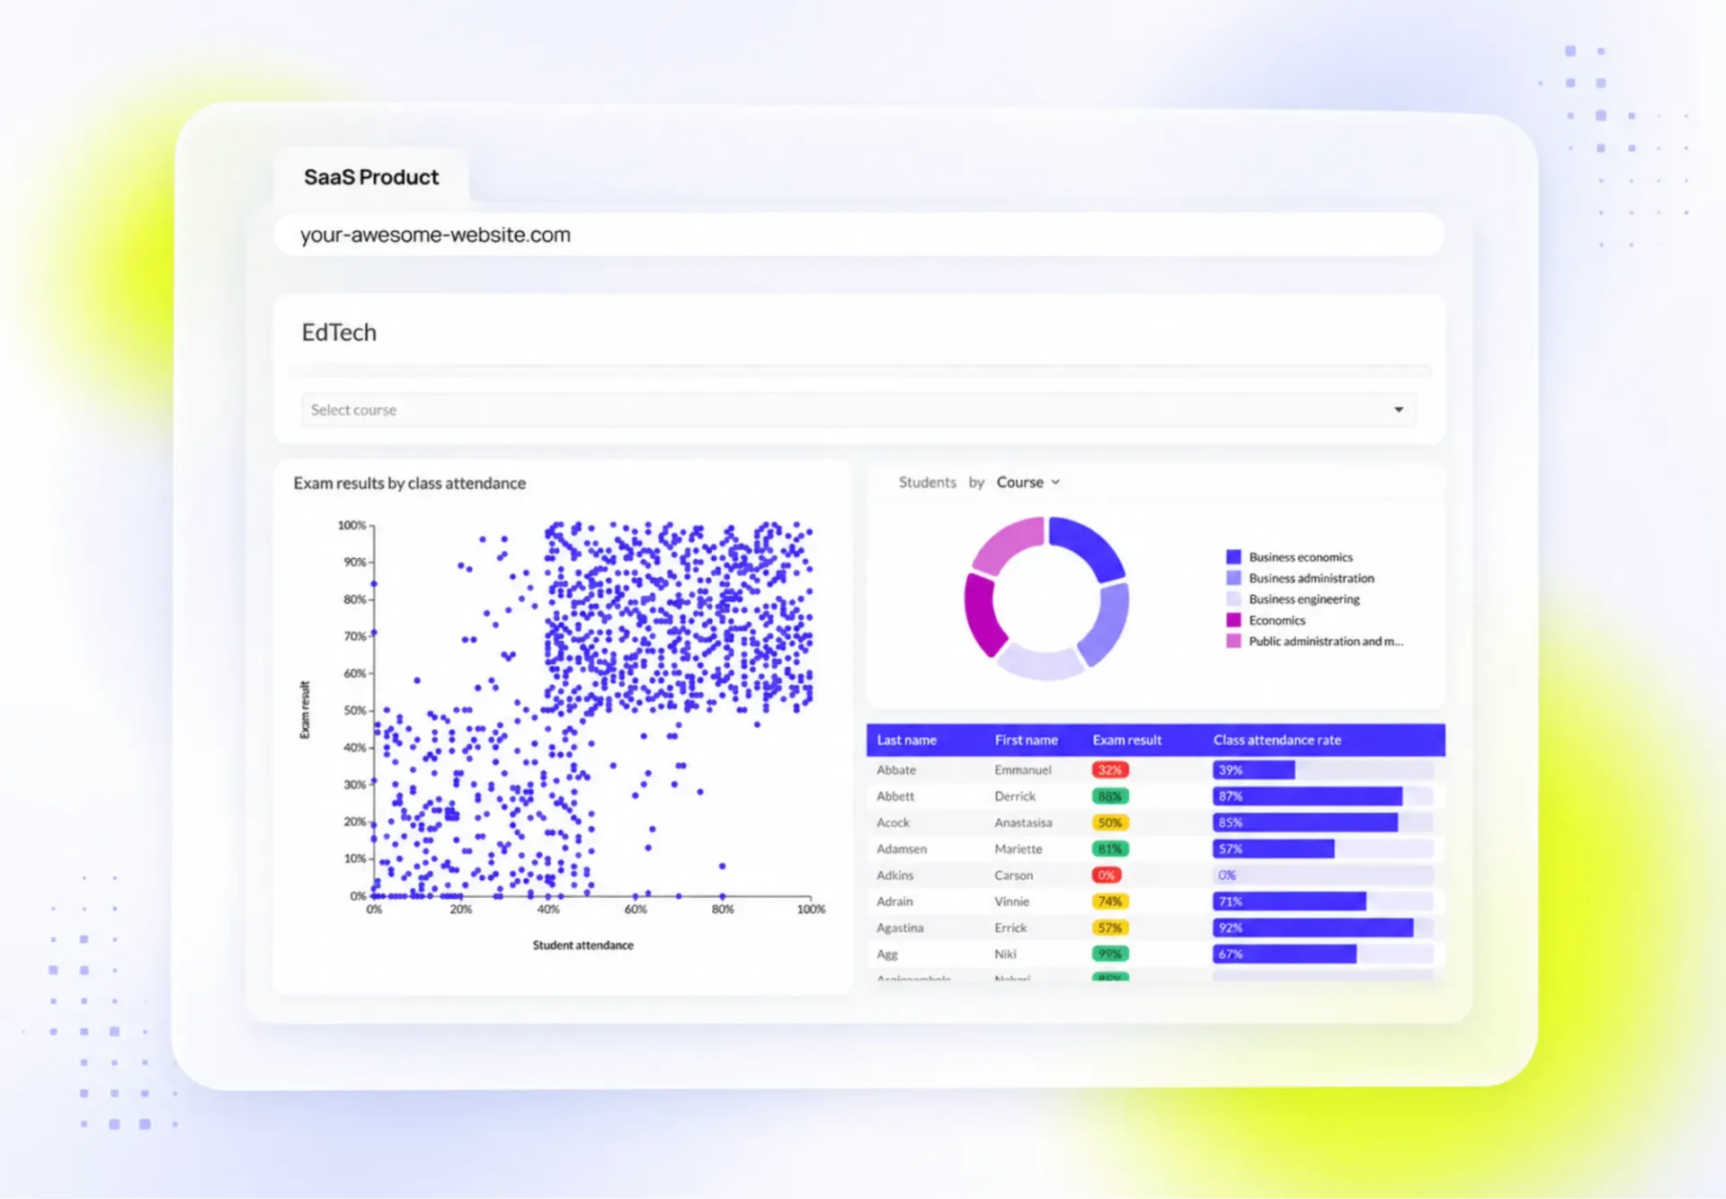
Task: Click first name Anastasisa
Action: tap(1023, 822)
